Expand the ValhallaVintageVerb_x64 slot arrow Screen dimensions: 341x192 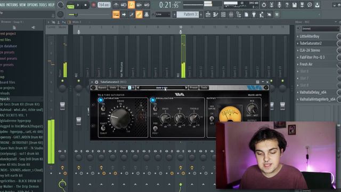pos(297,99)
